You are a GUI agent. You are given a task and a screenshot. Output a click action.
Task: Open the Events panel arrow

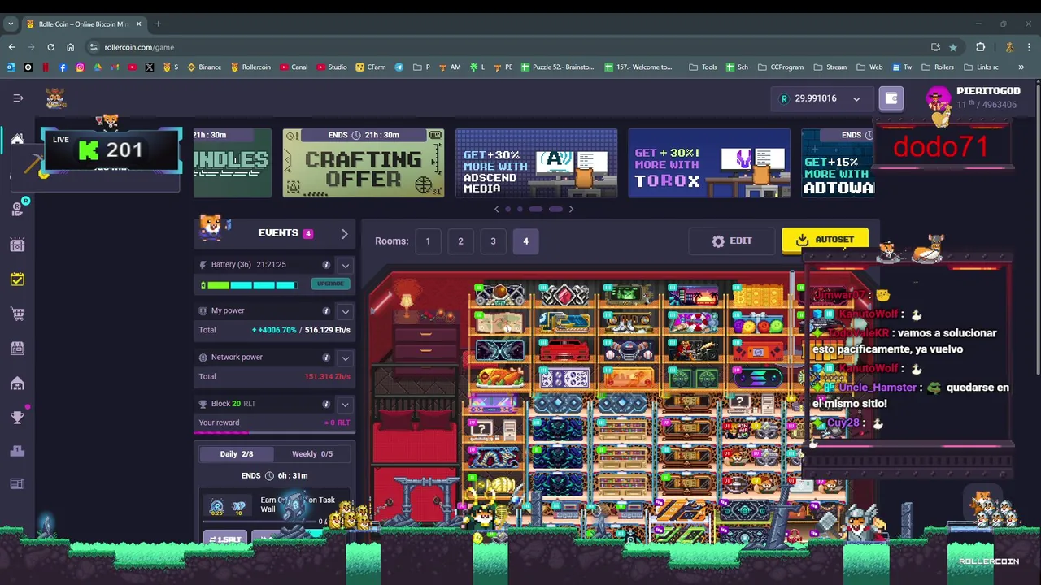click(x=344, y=234)
